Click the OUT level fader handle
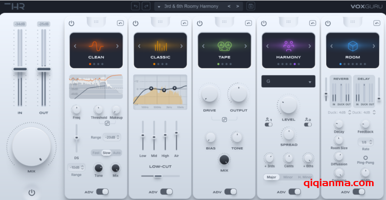The width and height of the screenshot is (386, 200). [44, 69]
